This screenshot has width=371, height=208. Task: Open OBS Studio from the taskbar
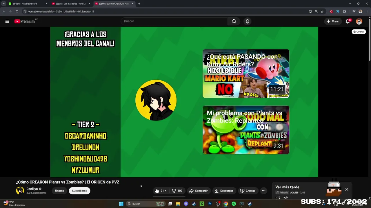click(x=218, y=204)
